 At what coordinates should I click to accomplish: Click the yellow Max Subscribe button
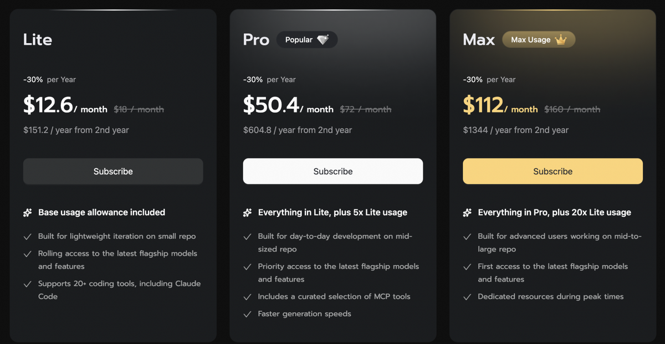click(553, 171)
